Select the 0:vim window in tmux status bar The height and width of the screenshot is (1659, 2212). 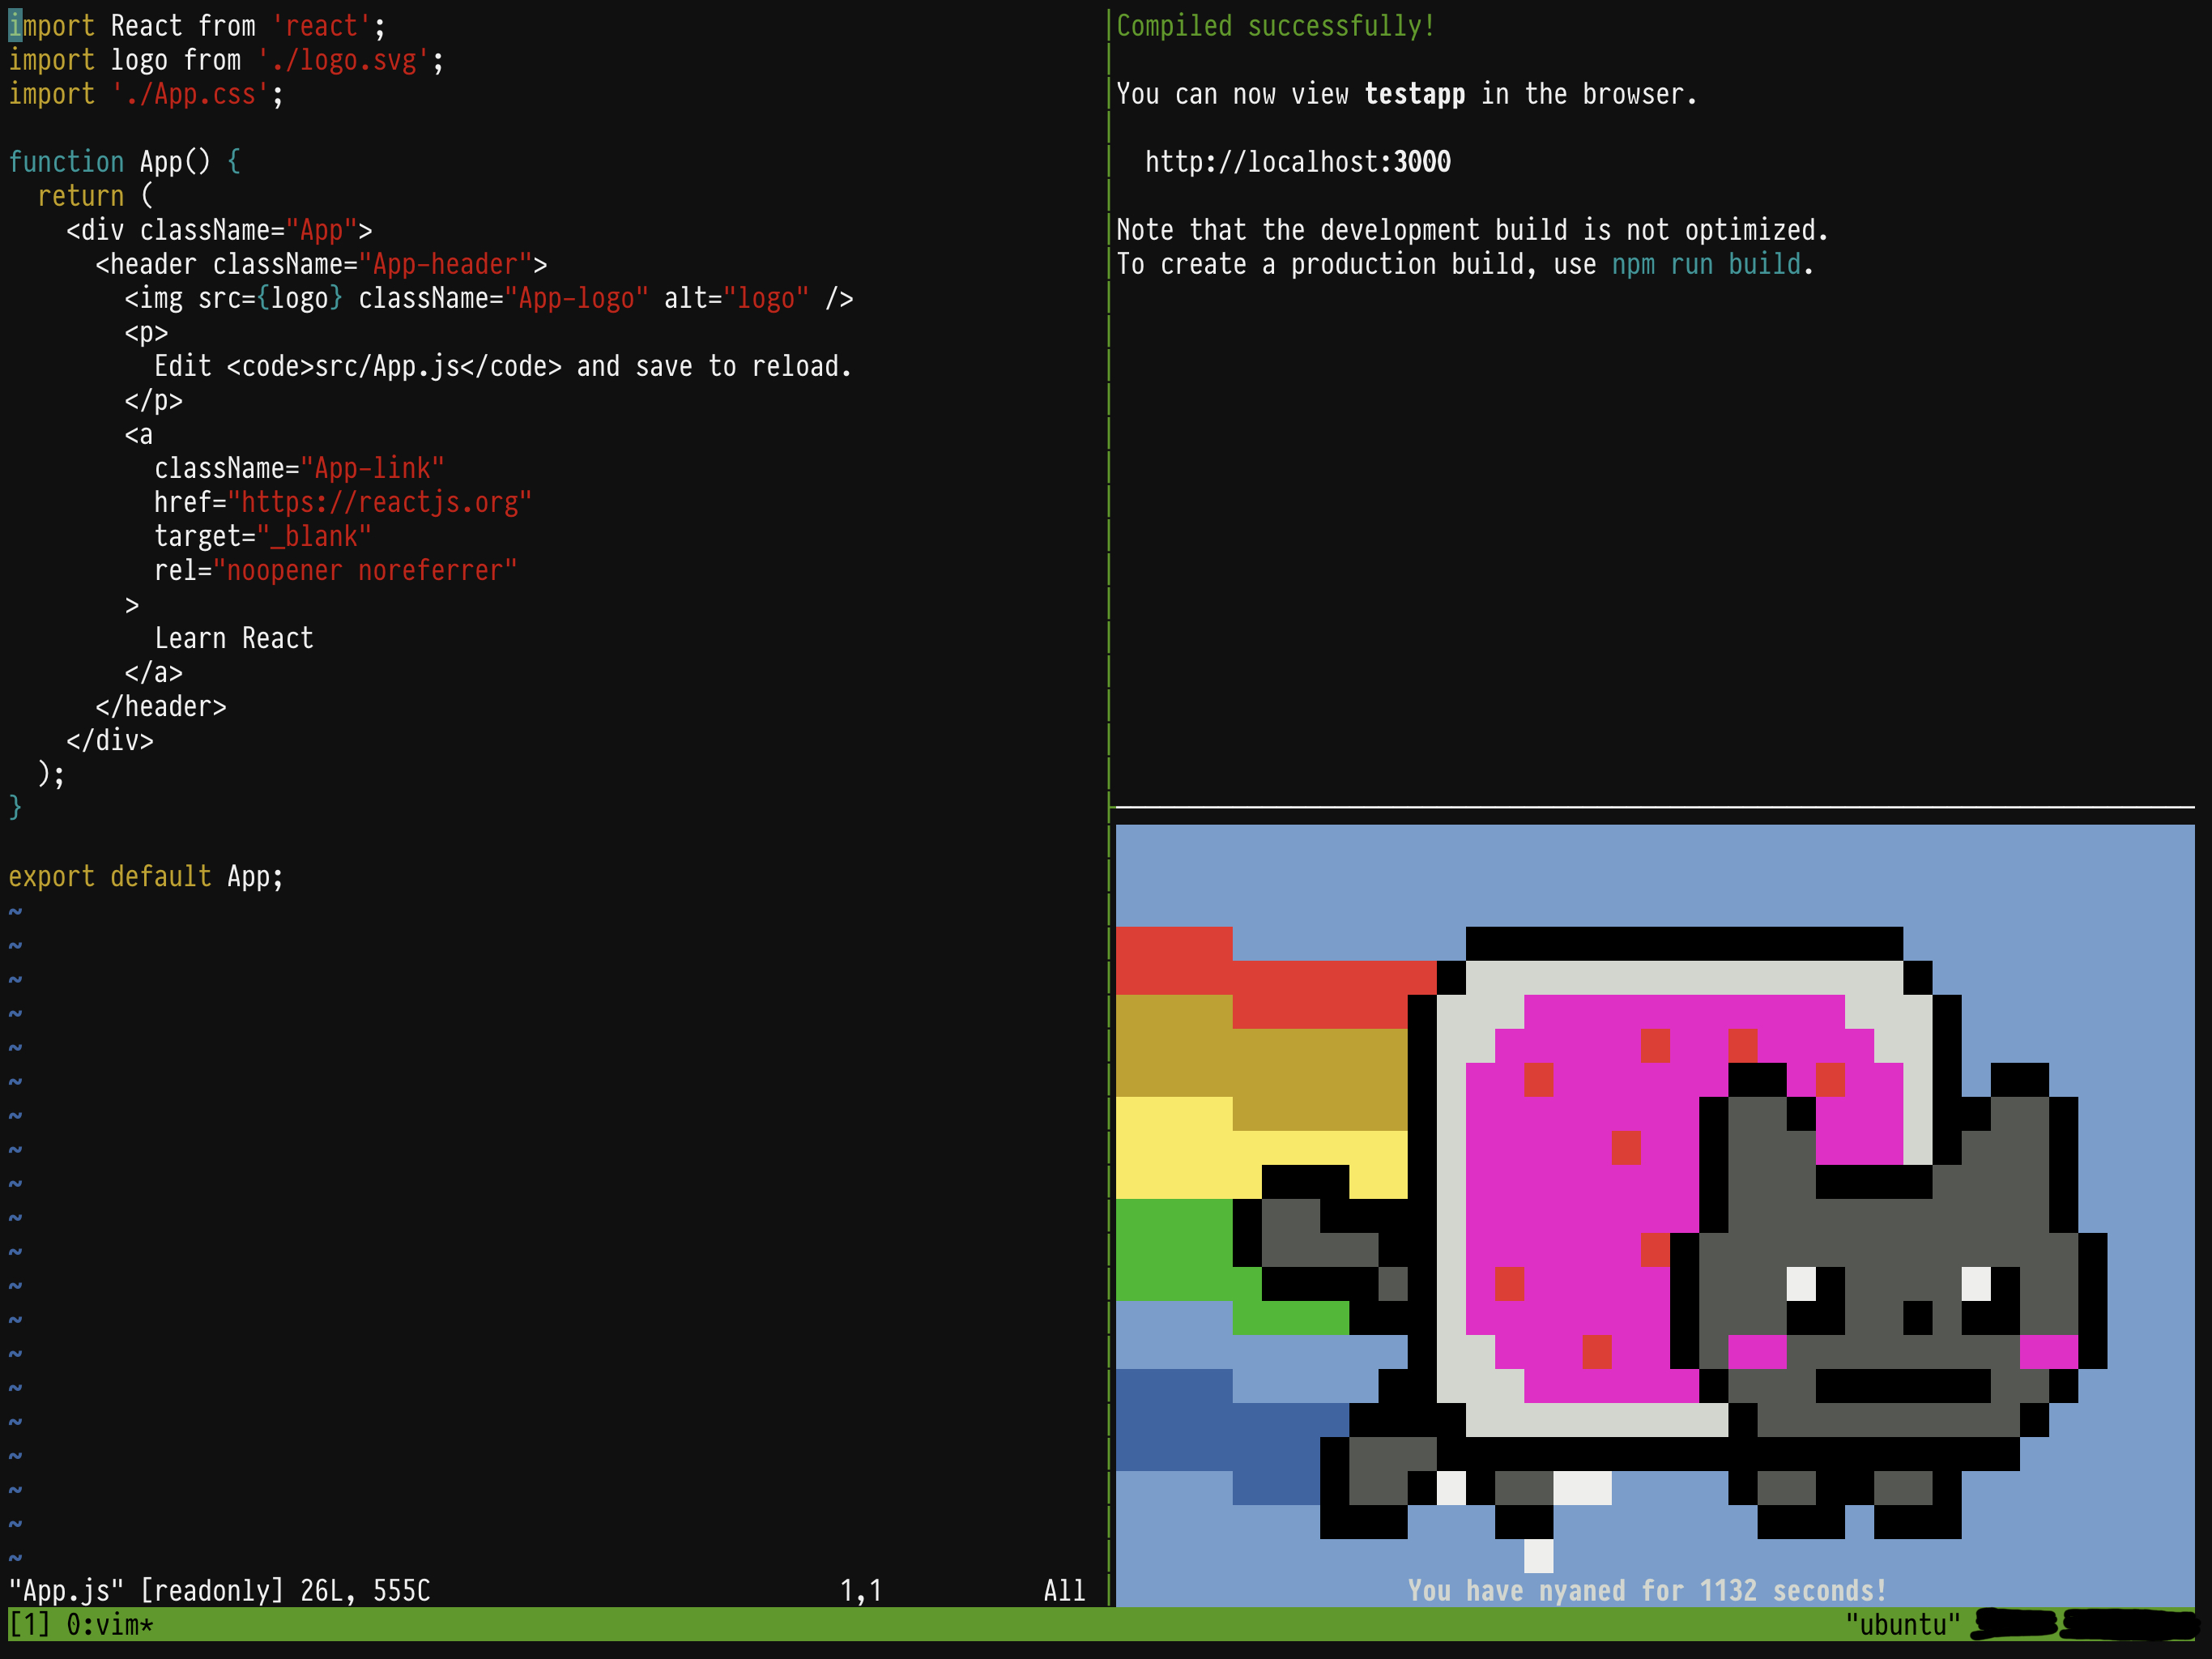click(110, 1625)
